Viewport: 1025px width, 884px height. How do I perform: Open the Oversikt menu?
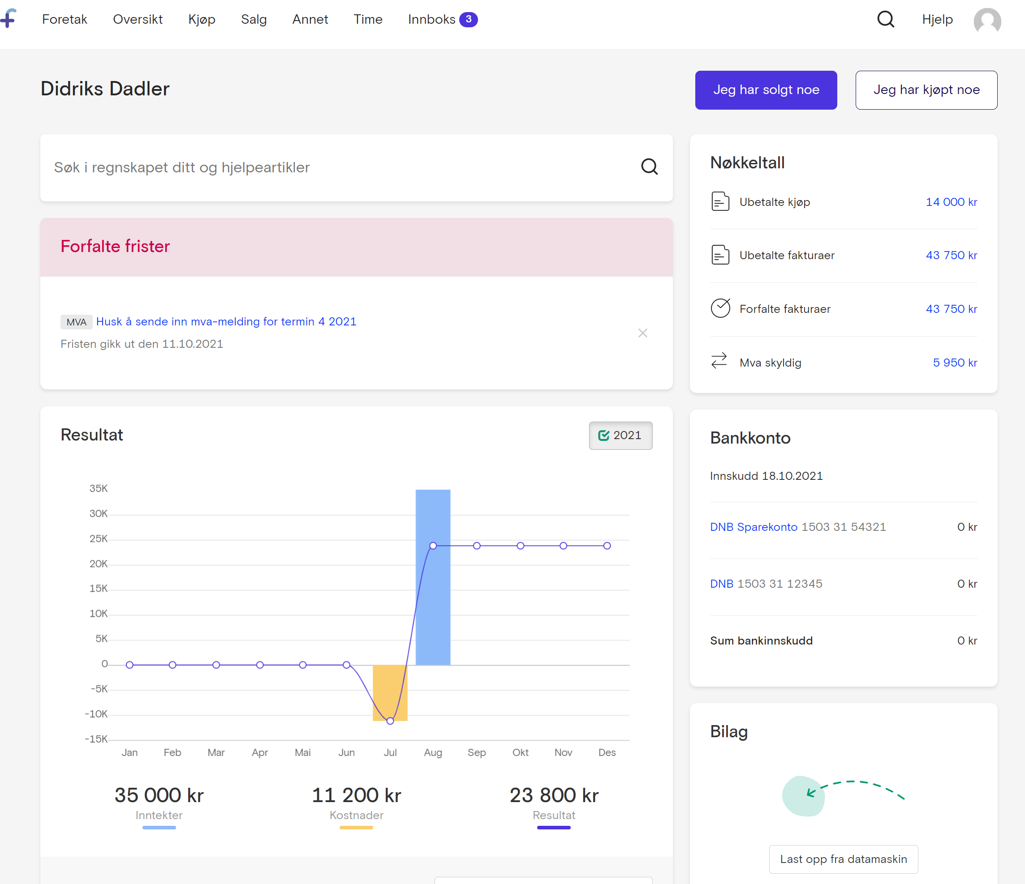tap(138, 19)
